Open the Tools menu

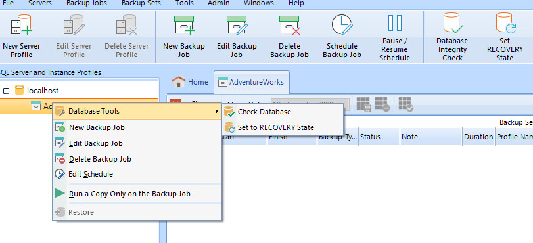pos(185,3)
